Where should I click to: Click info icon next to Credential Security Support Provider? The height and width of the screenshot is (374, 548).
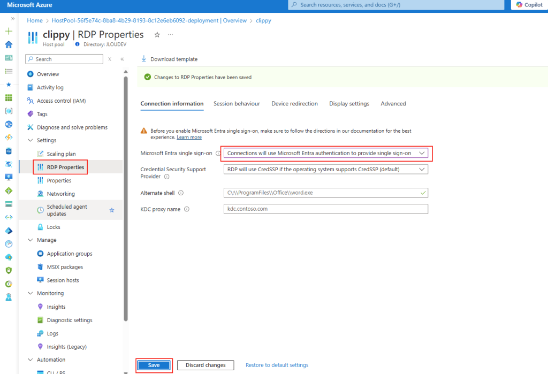point(167,177)
